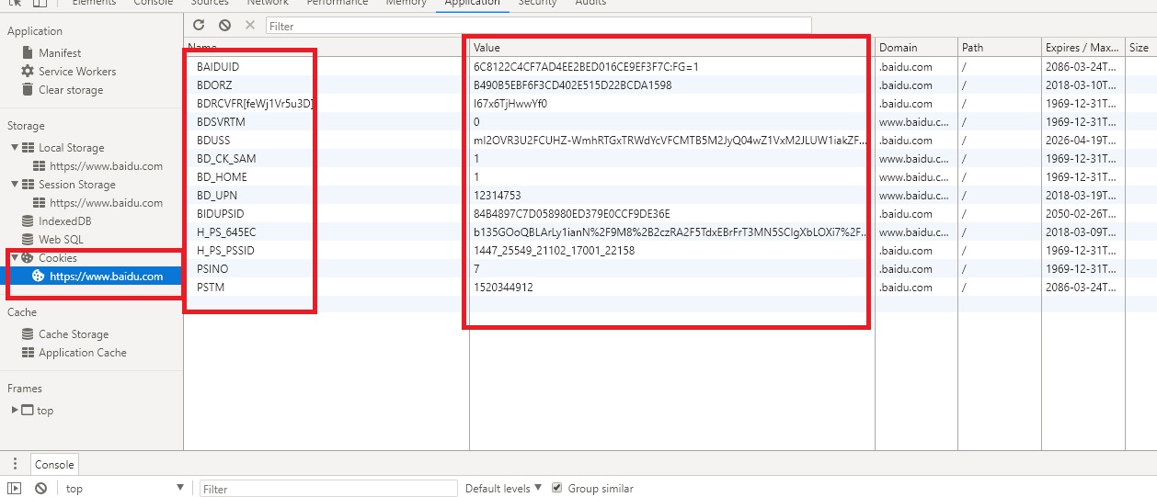Sort by Domain column header
The height and width of the screenshot is (497, 1157).
coord(916,47)
